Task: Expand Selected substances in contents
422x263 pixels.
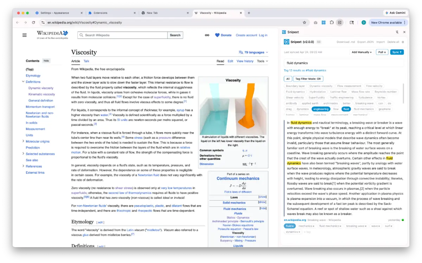Action: pyautogui.click(x=23, y=154)
